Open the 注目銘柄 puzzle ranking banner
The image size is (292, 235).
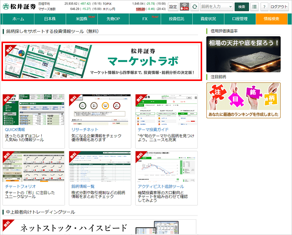(243, 100)
